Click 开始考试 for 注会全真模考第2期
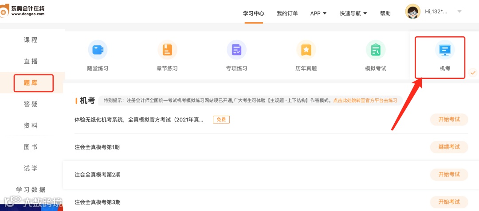The height and width of the screenshot is (211, 479). tap(449, 174)
